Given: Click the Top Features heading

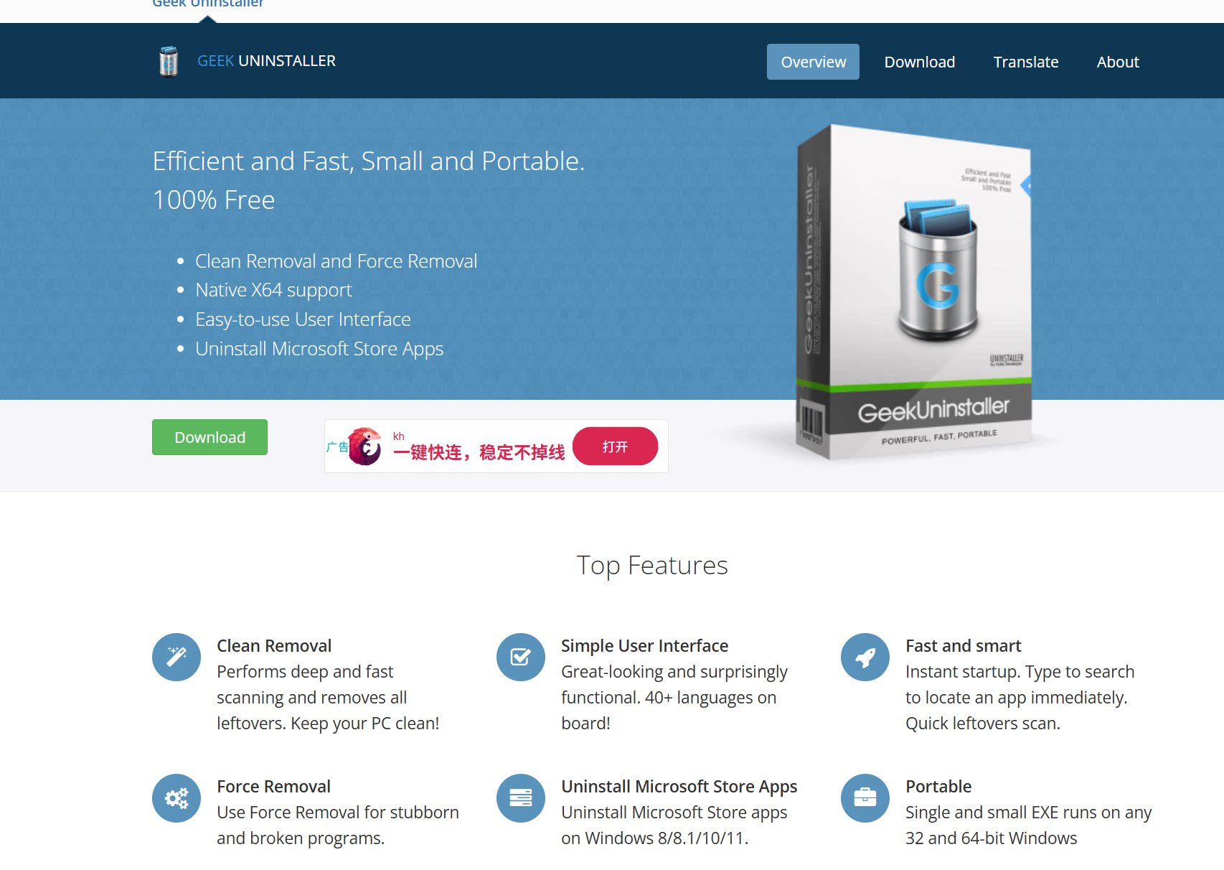Looking at the screenshot, I should pos(652,566).
